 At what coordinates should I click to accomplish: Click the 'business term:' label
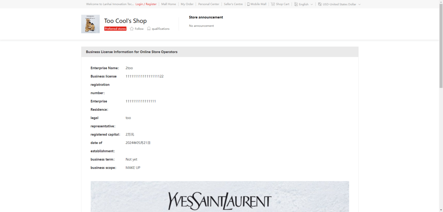[x=102, y=159]
